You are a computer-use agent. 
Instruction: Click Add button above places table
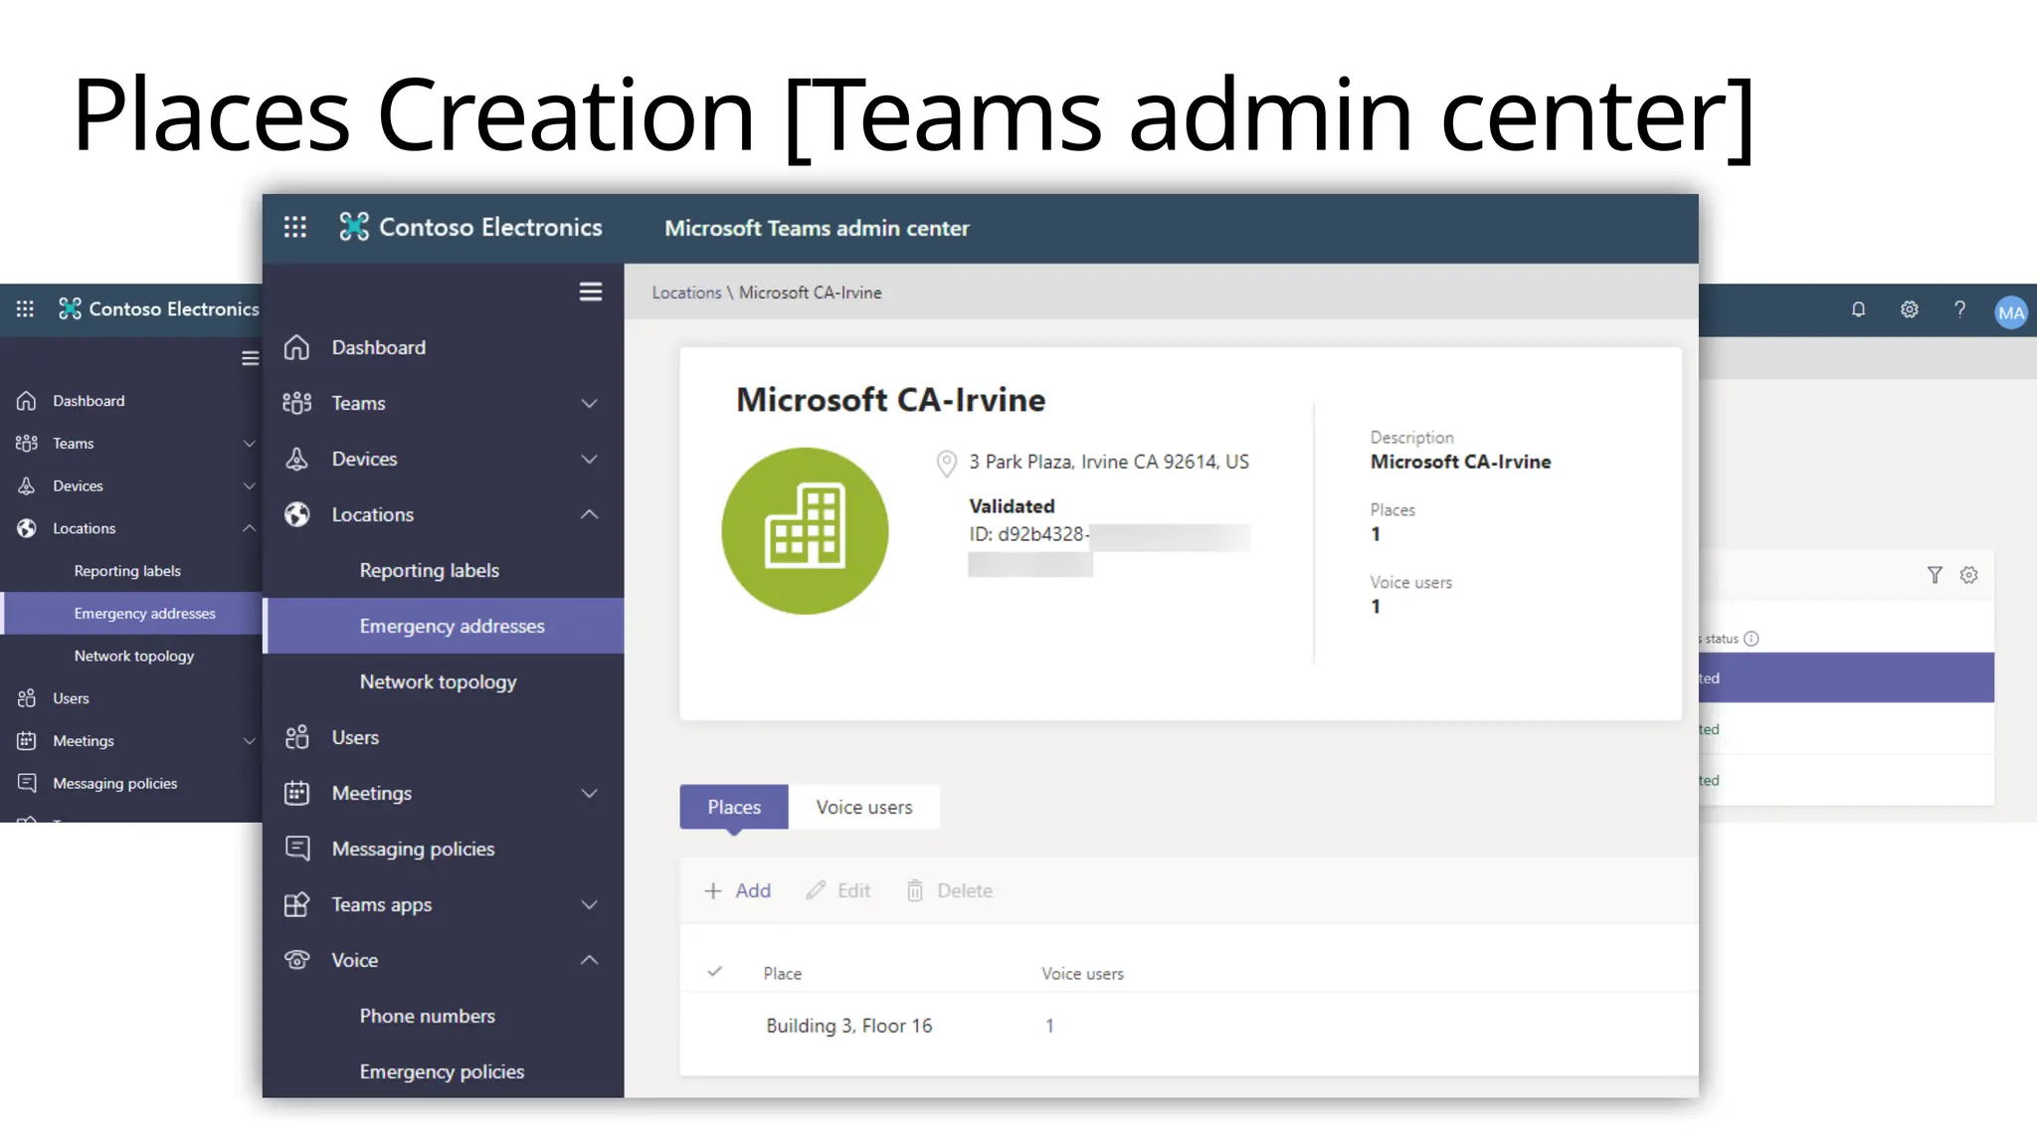coord(737,890)
